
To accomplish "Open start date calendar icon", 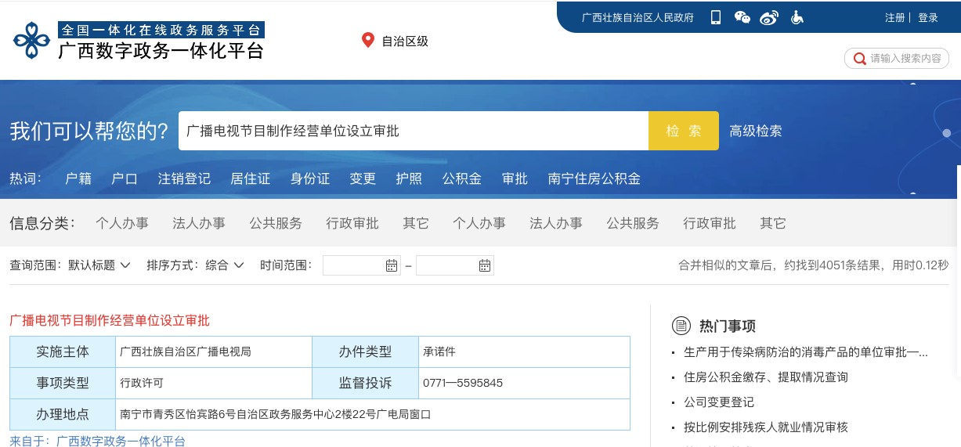I will [391, 265].
